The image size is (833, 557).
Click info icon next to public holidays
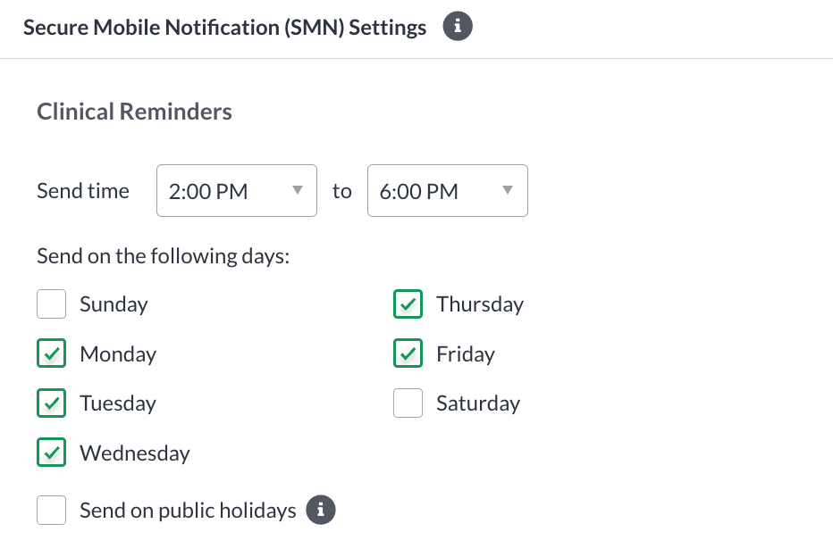click(x=320, y=510)
